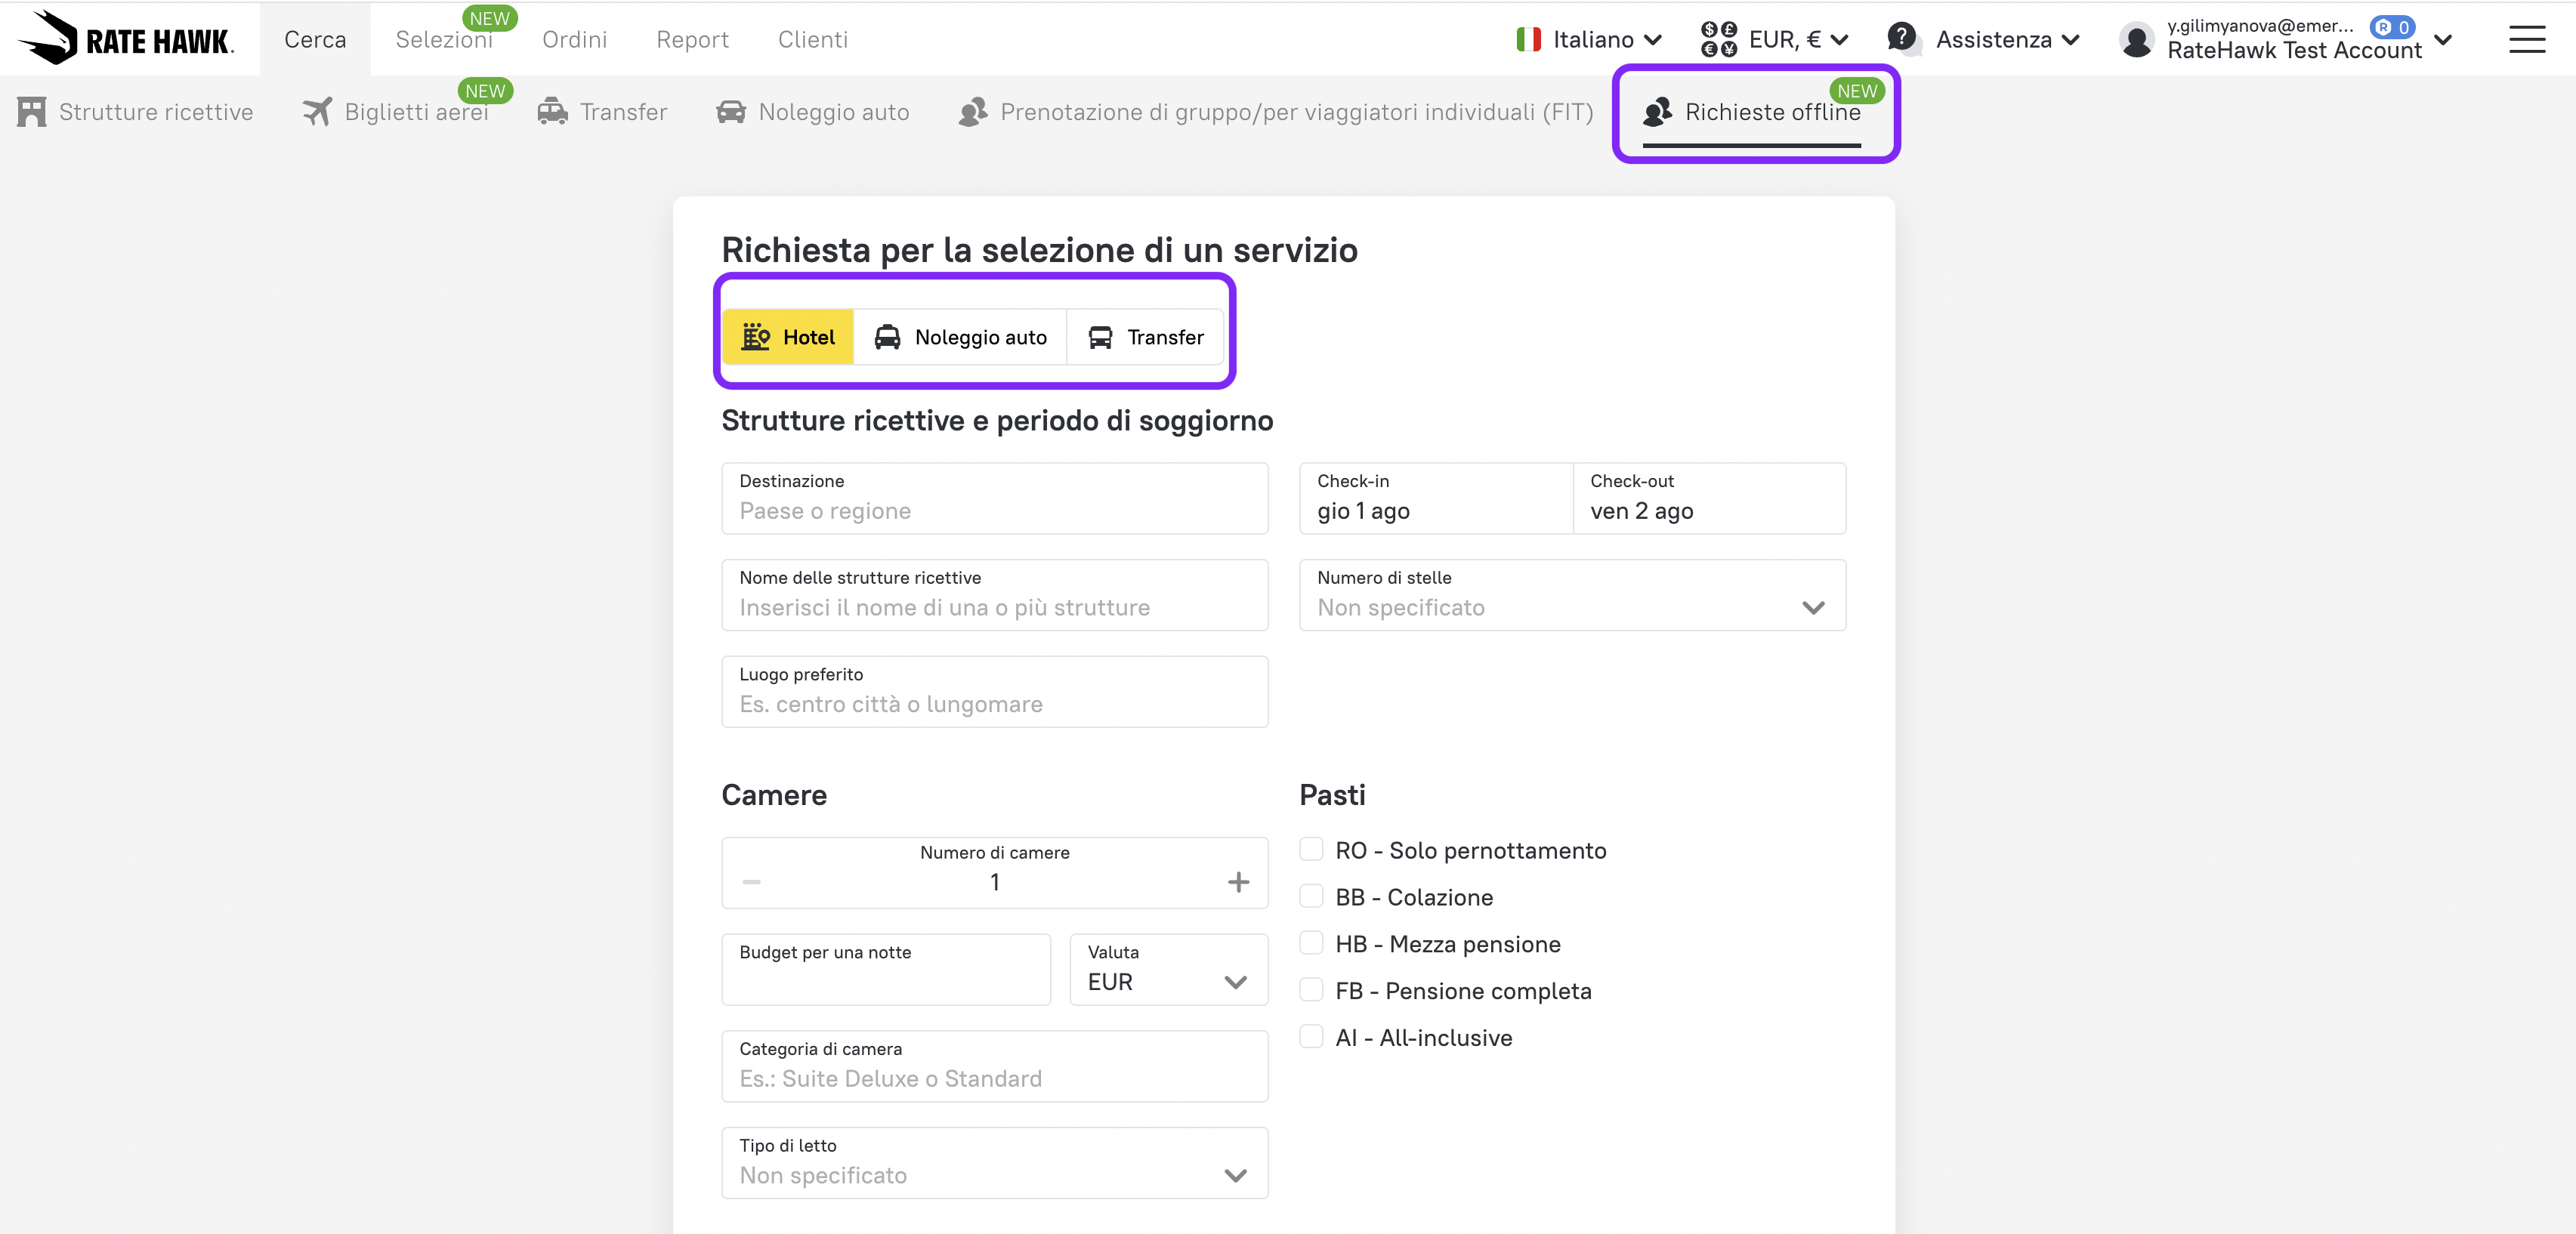This screenshot has height=1234, width=2576.
Task: Select the Biglietti aerei airplane icon
Action: tap(317, 112)
